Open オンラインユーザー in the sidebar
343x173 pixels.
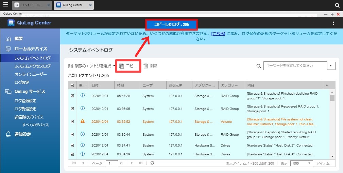[x=31, y=74]
